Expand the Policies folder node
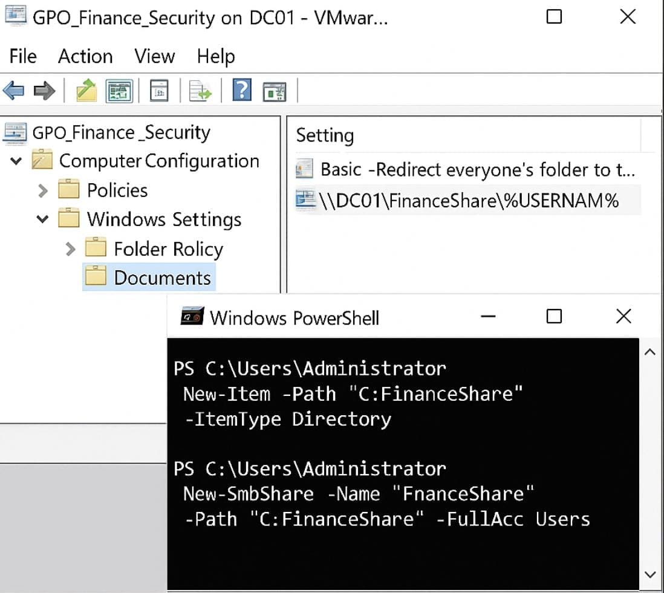The height and width of the screenshot is (593, 664). pos(43,190)
